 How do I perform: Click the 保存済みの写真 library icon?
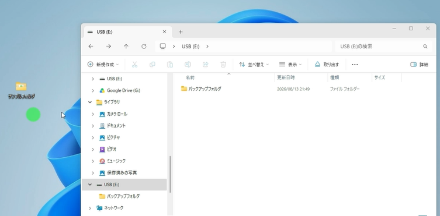point(102,173)
